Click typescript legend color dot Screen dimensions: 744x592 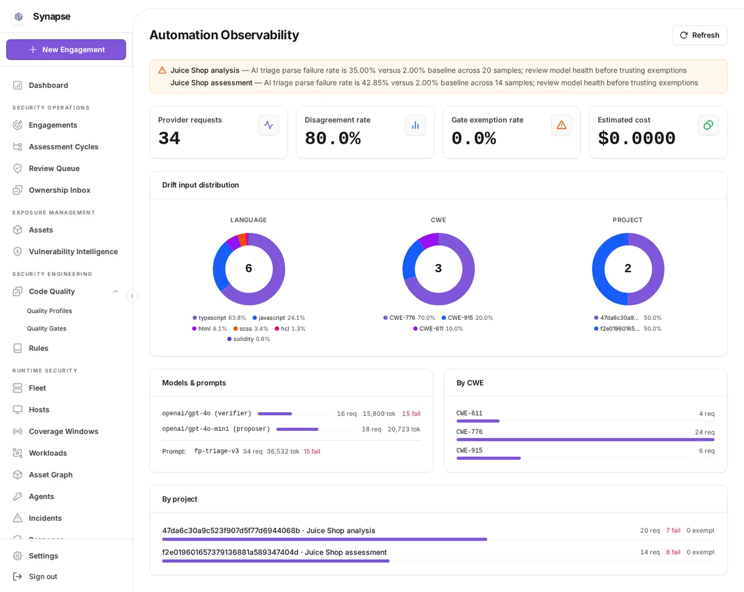pos(195,318)
